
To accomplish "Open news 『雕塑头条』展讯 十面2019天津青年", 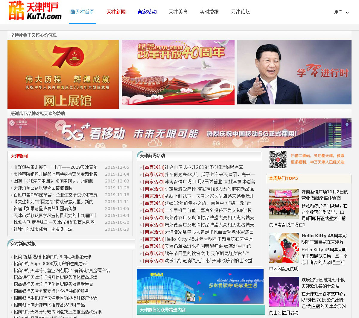I will coord(55,167).
